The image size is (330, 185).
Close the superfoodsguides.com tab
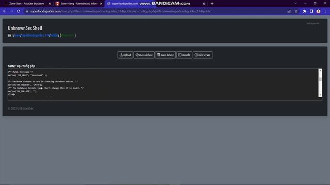point(204,4)
